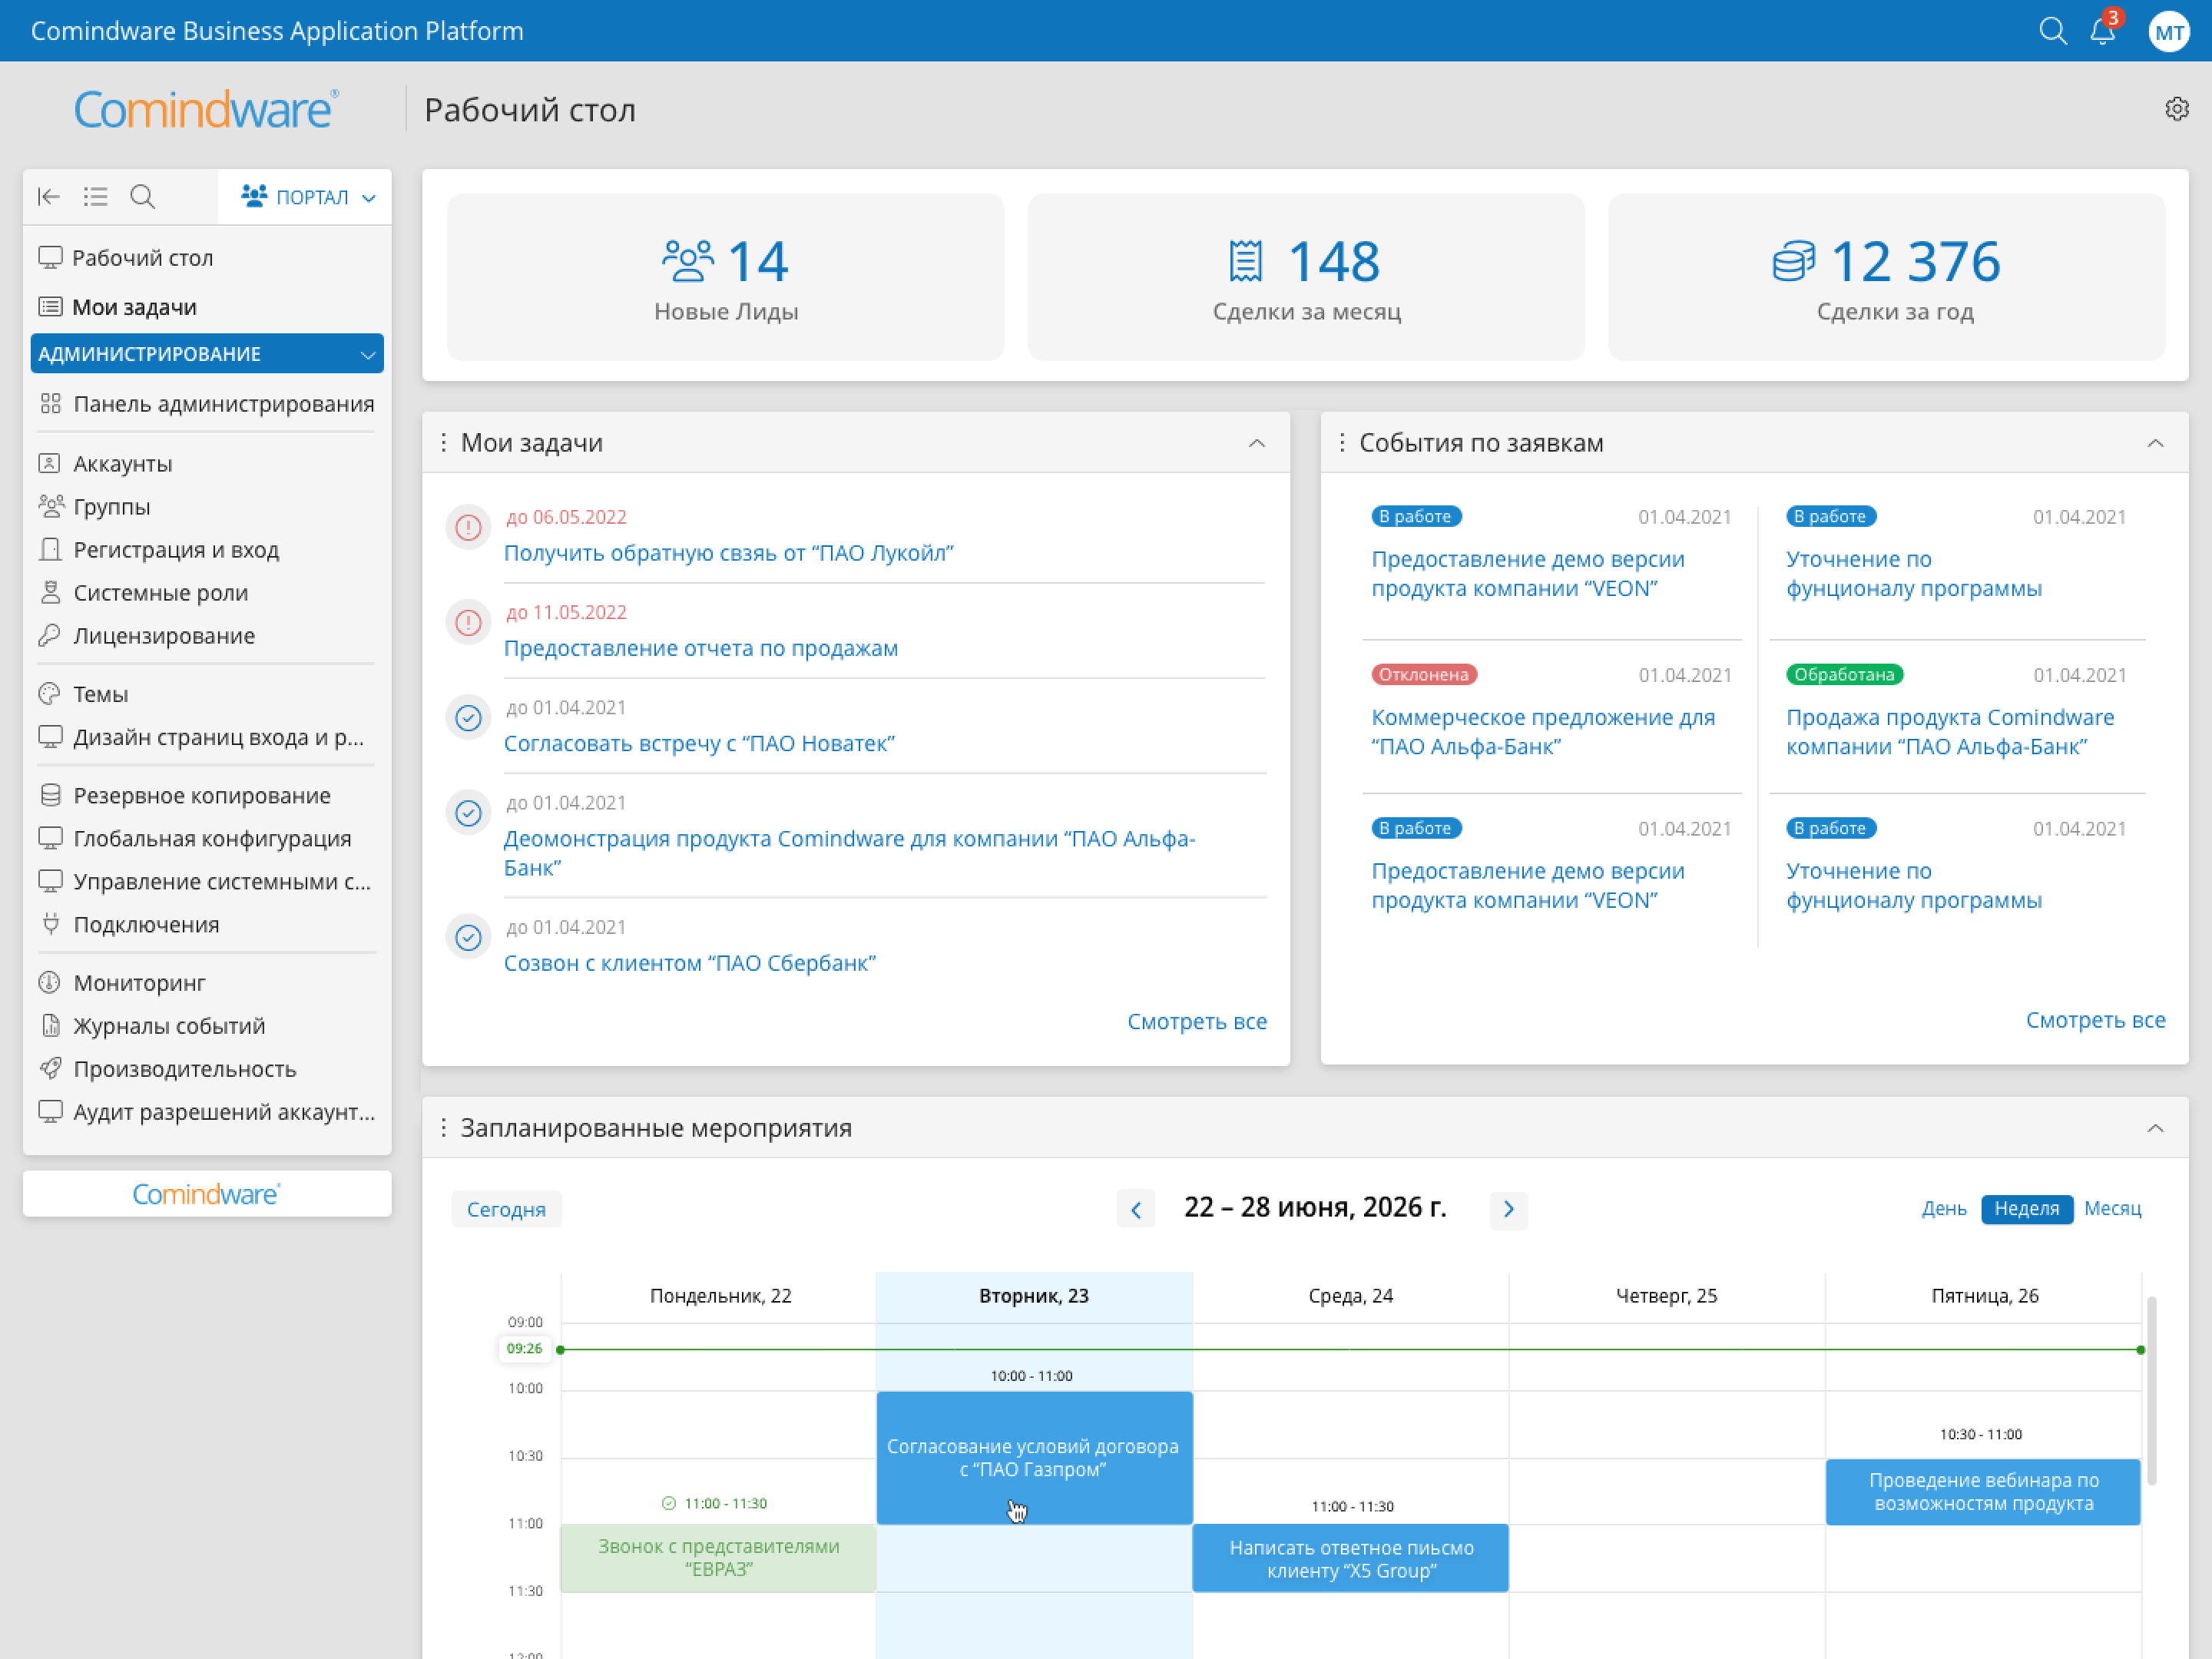
Task: Open event Проведение вебинара по возможностям продукта
Action: [x=1983, y=1491]
